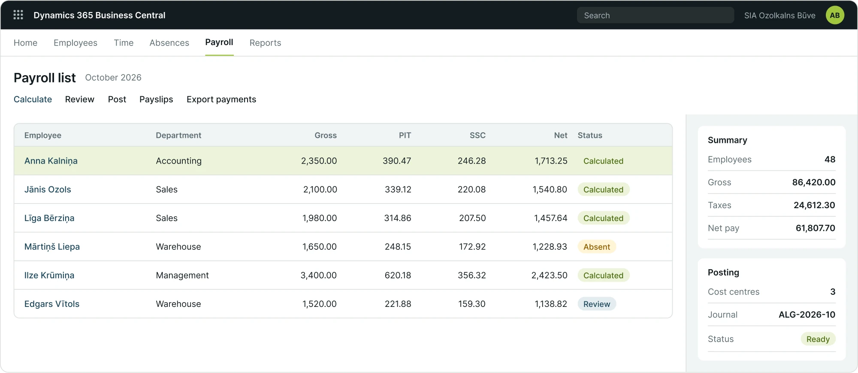The height and width of the screenshot is (373, 858).
Task: Click Jānis Ozols' net 1,540.80
Action: [550, 189]
